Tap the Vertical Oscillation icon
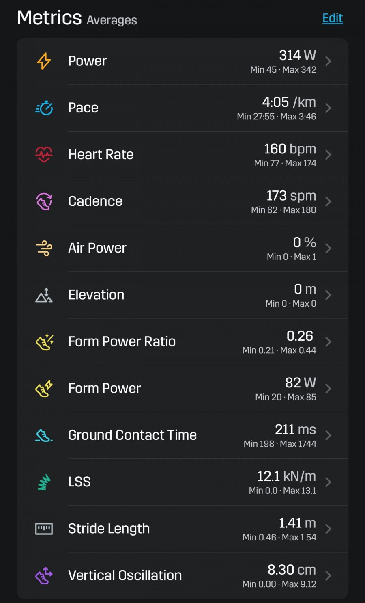This screenshot has height=603, width=365. tap(44, 575)
